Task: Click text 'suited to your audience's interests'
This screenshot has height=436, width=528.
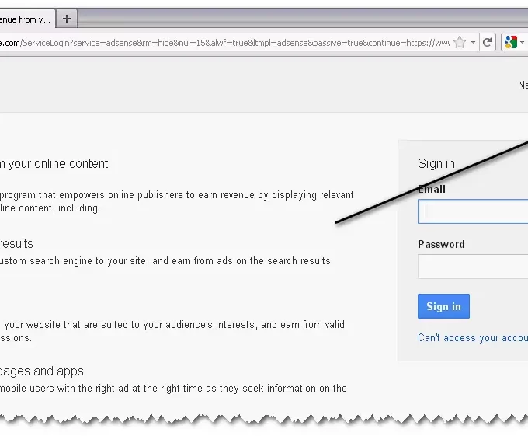Action: coord(179,324)
